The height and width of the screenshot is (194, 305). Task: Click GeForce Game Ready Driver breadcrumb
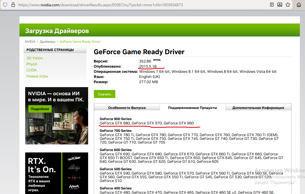click(80, 42)
